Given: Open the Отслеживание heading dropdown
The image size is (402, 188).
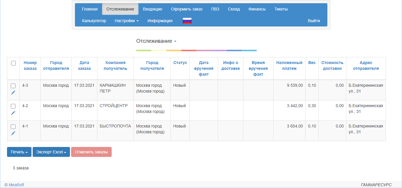Looking at the screenshot, I should [157, 41].
